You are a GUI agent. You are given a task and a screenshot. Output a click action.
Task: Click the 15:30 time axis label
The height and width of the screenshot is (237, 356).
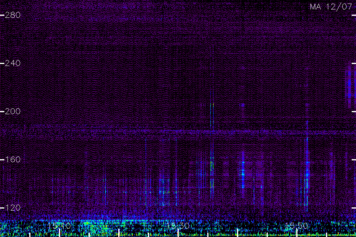pyautogui.click(x=178, y=226)
